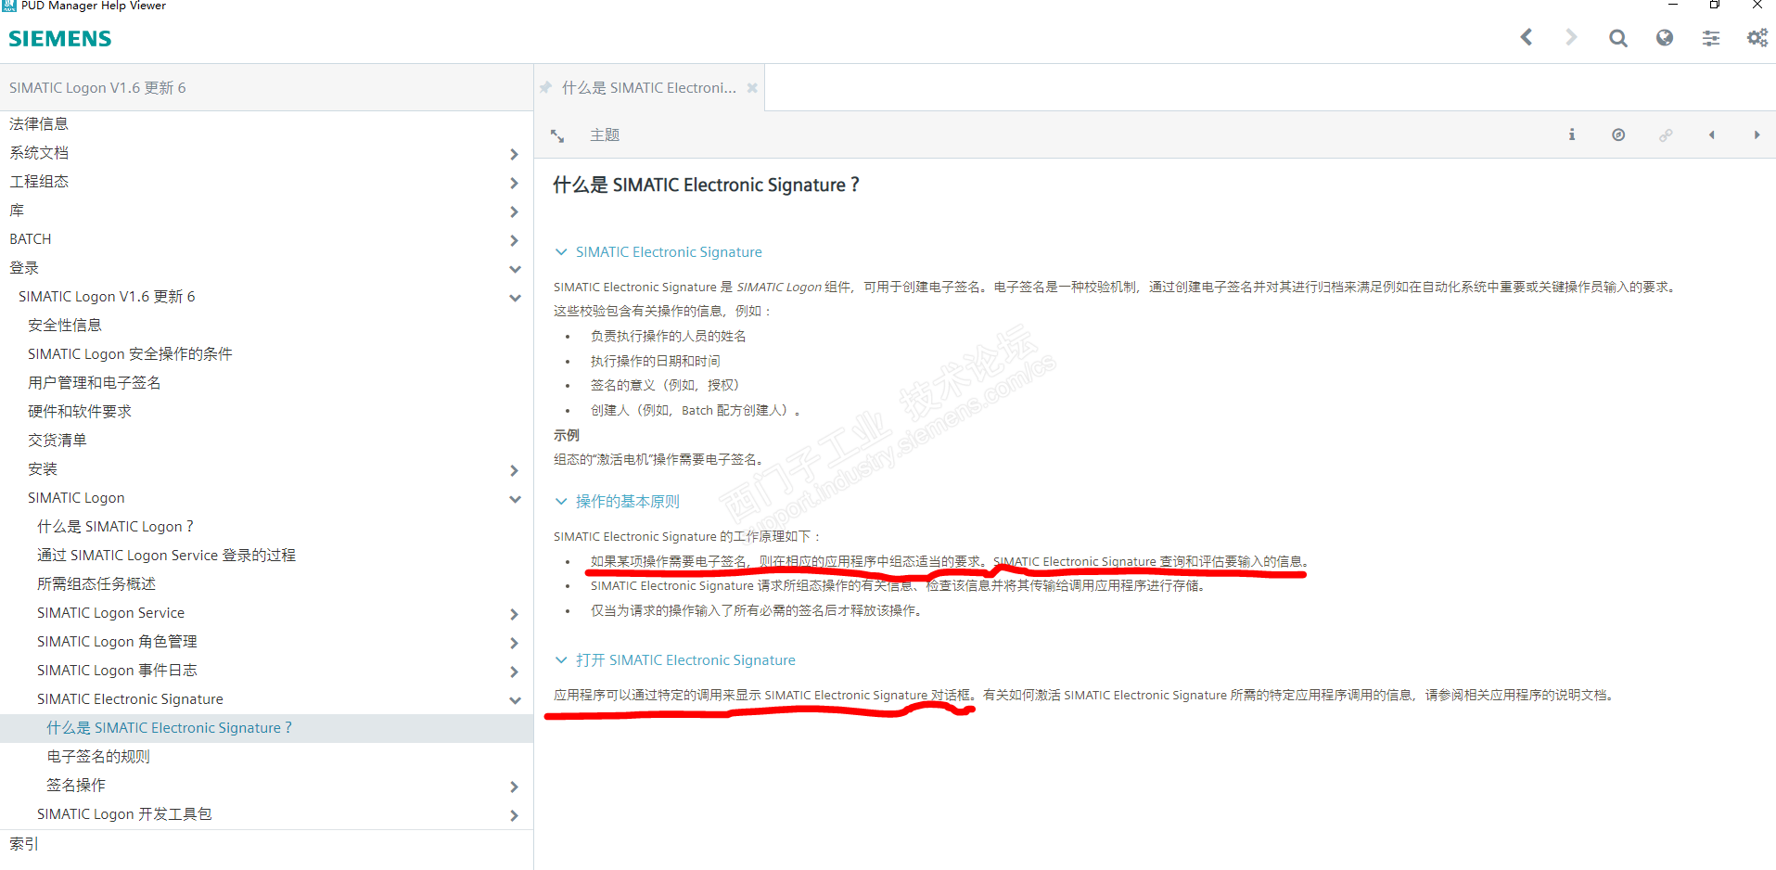Image resolution: width=1776 pixels, height=870 pixels.
Task: Click the SIEMENS logo
Action: (x=60, y=39)
